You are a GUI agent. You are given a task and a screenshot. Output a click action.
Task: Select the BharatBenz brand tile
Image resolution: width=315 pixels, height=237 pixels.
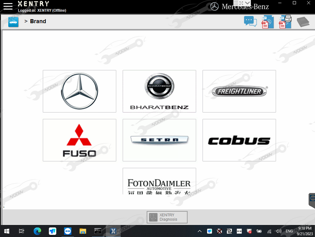[x=159, y=91]
